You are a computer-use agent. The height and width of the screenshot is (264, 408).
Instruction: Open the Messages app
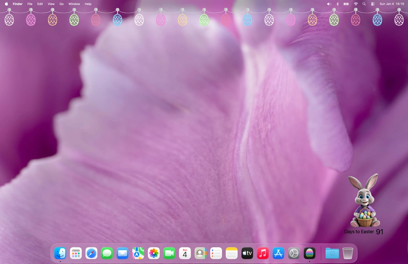pos(107,253)
